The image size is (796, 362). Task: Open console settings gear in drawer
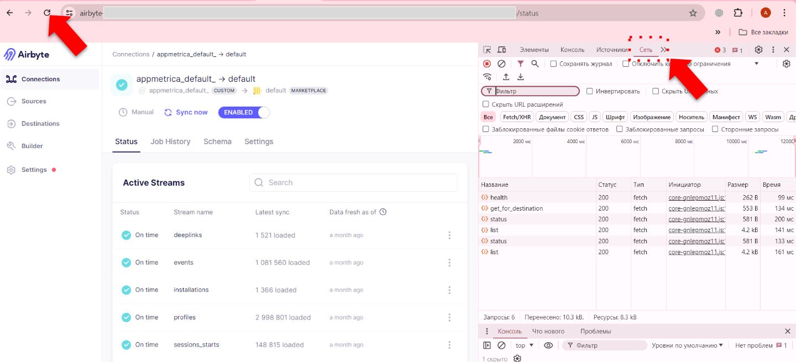coord(517,358)
